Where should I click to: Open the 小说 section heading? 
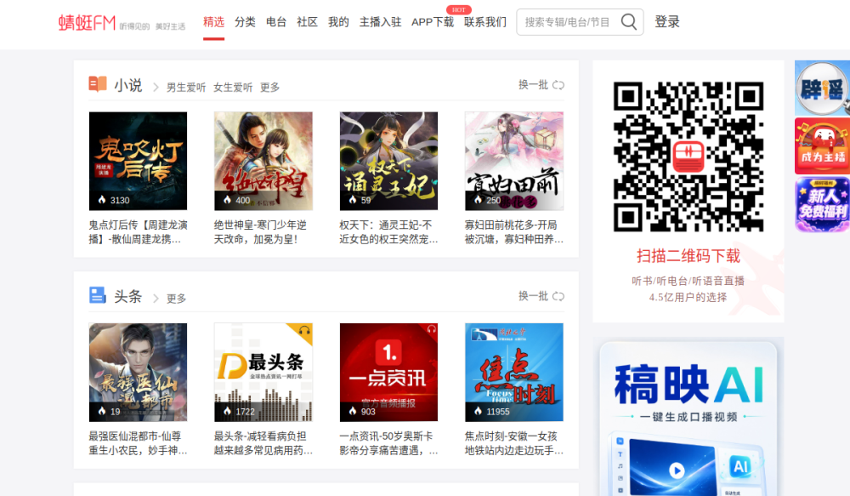[128, 85]
